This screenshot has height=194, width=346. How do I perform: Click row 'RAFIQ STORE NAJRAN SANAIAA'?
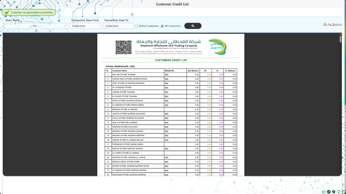[171, 101]
